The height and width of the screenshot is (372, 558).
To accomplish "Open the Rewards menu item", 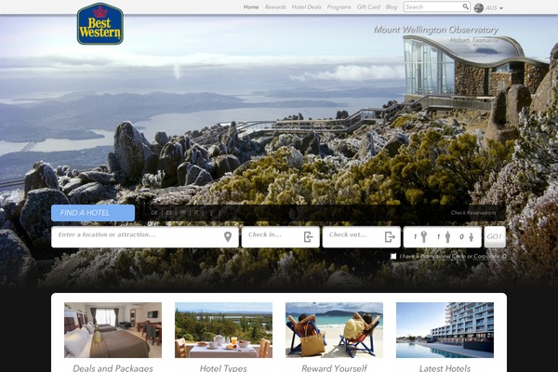I will pos(275,7).
